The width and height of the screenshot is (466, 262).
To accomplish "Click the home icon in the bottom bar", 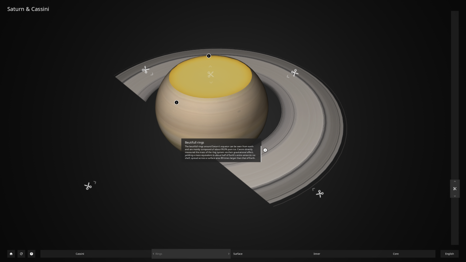I will (11, 254).
